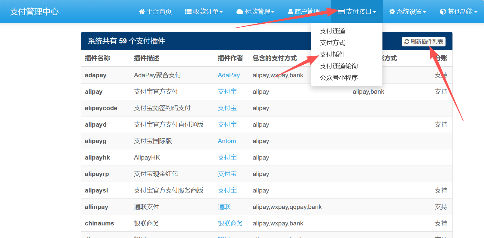
Task: Click the gear icon beside 系统设置
Action: pos(392,12)
